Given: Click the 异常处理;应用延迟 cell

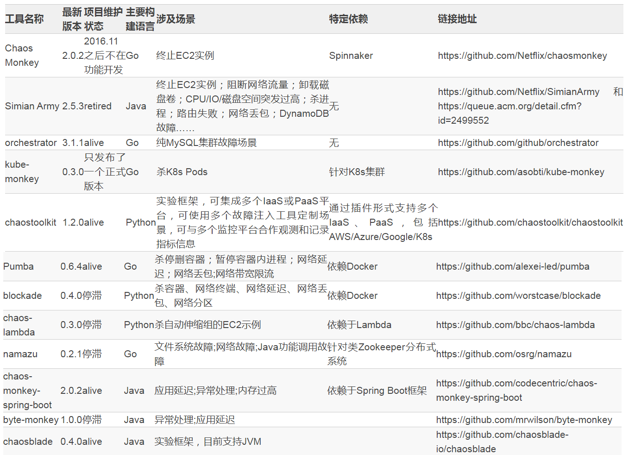Looking at the screenshot, I should (195, 420).
